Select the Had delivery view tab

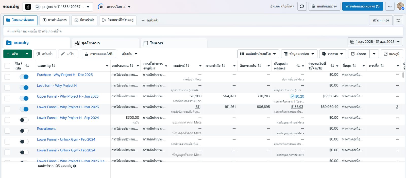tap(84, 20)
